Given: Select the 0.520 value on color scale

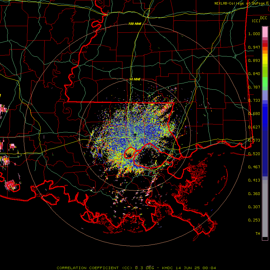Looking at the screenshot, I should pos(254,154).
